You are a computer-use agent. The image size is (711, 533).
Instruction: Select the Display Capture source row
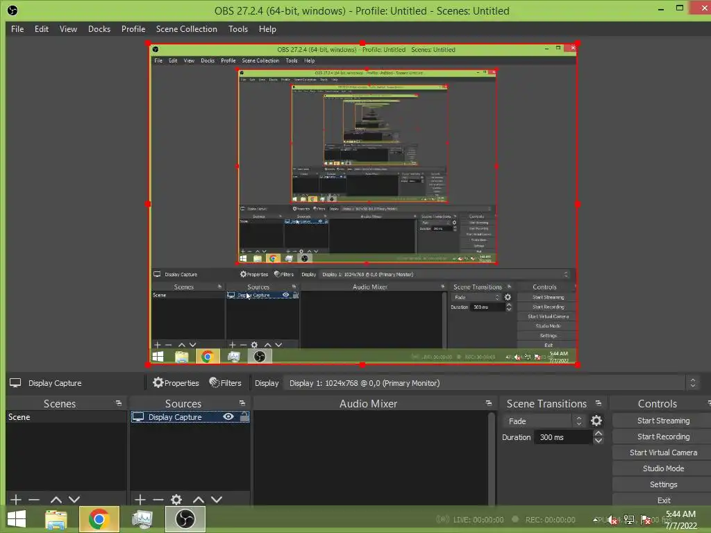tap(190, 416)
